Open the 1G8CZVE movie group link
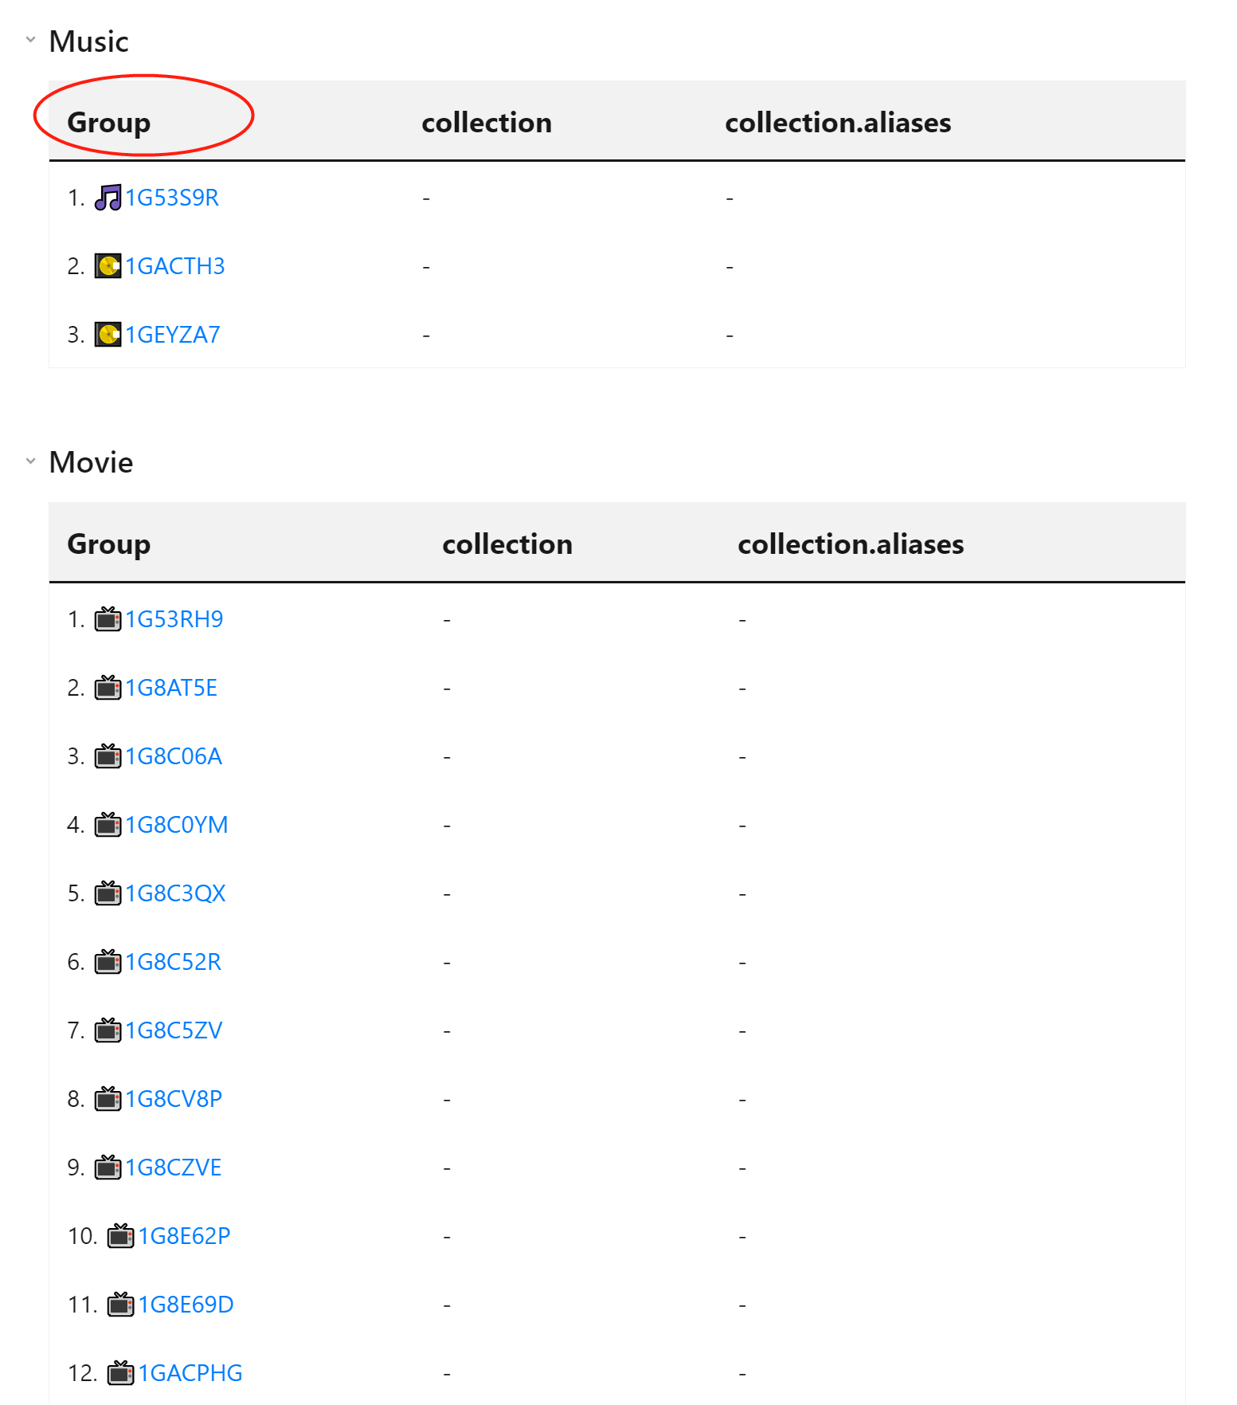 point(173,1167)
